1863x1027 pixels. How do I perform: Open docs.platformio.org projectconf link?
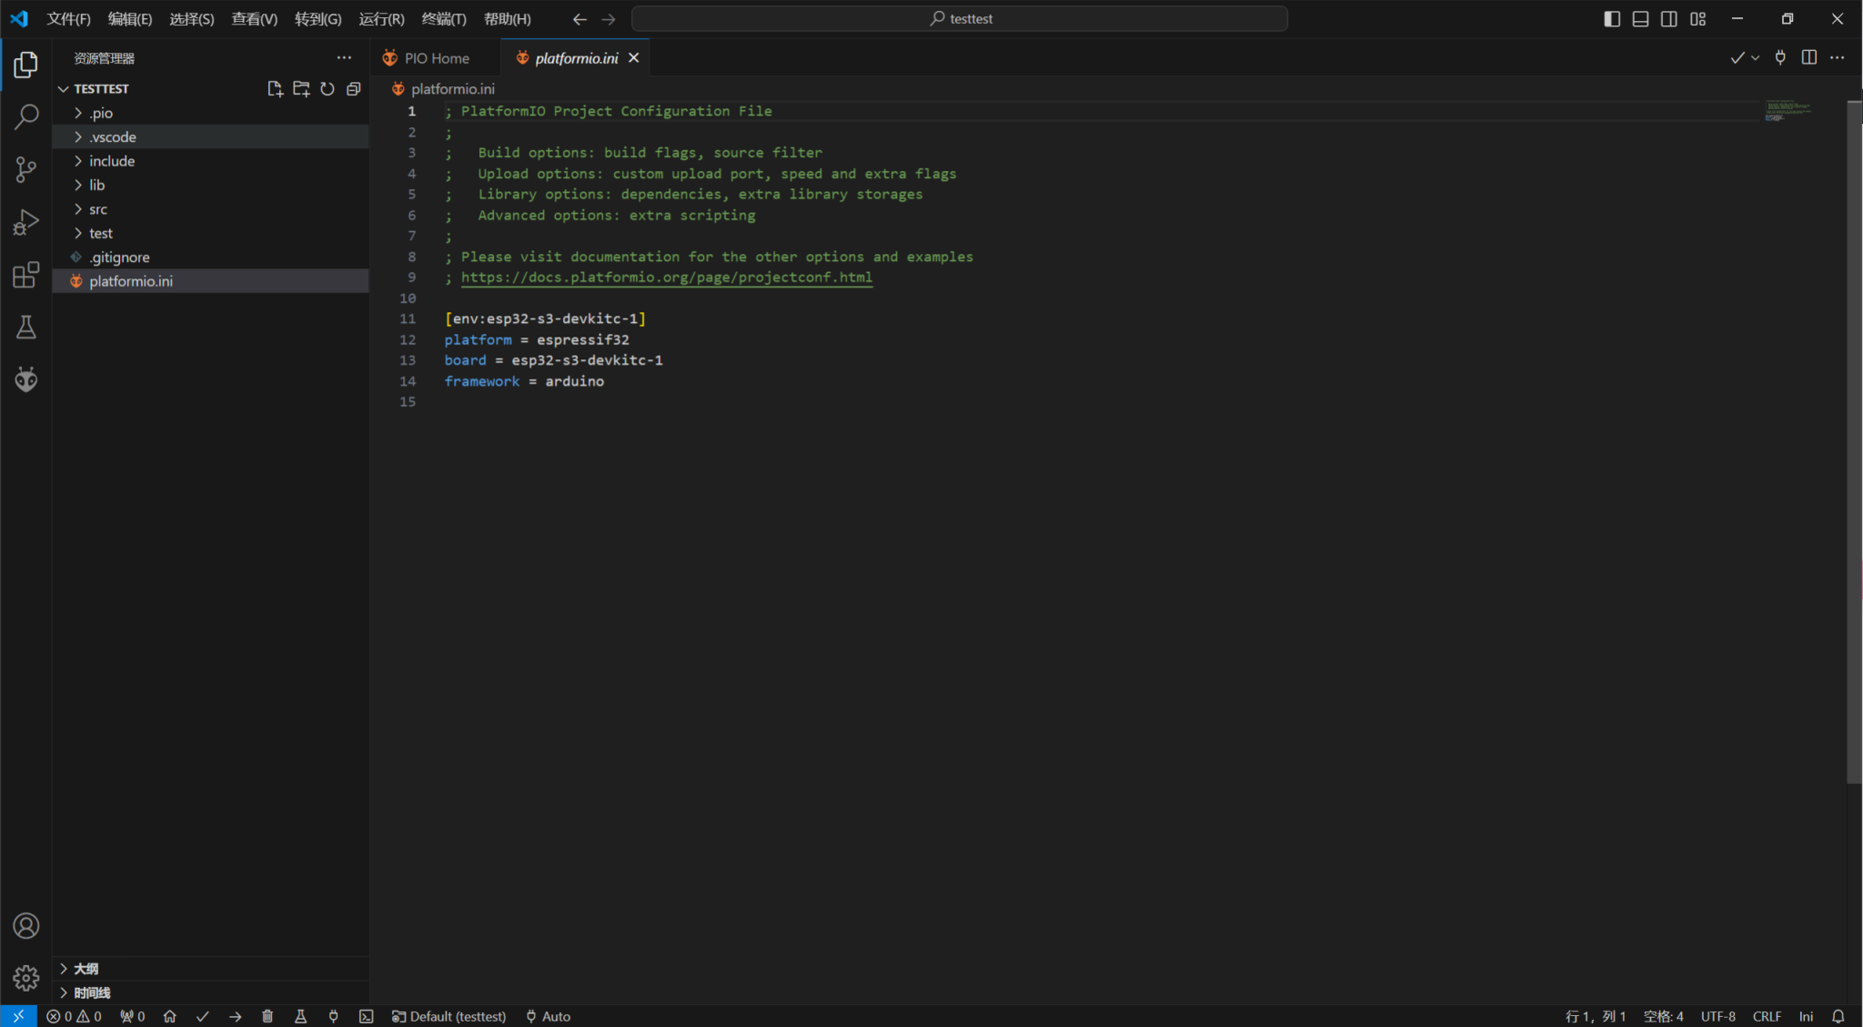coord(666,277)
